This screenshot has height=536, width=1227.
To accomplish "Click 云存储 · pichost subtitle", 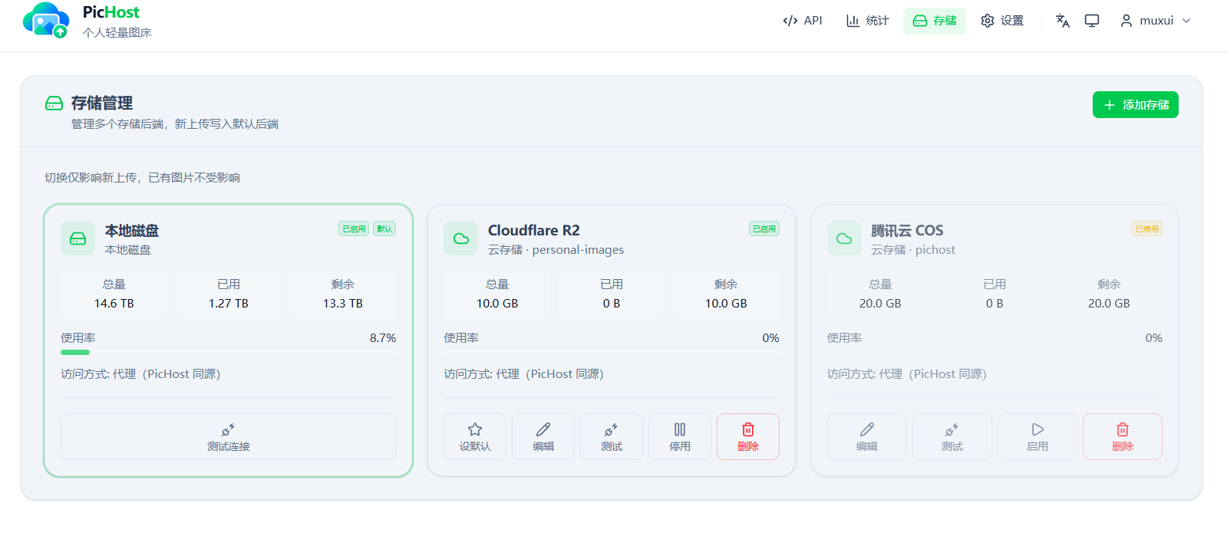I will (x=913, y=250).
